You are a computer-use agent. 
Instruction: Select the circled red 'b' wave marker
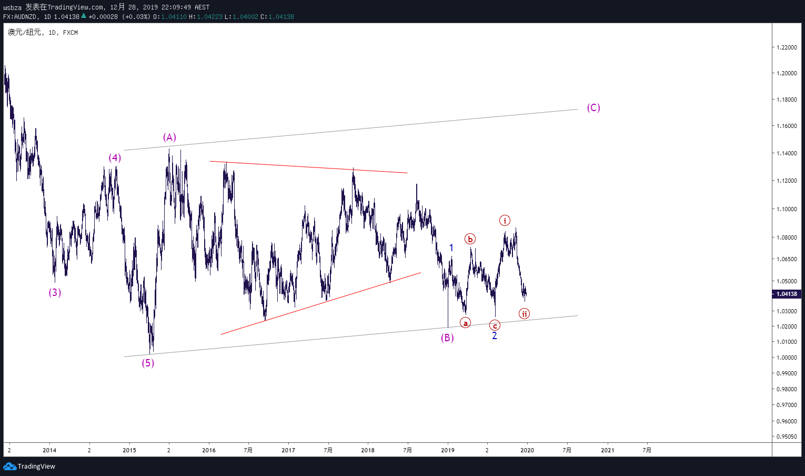point(470,239)
